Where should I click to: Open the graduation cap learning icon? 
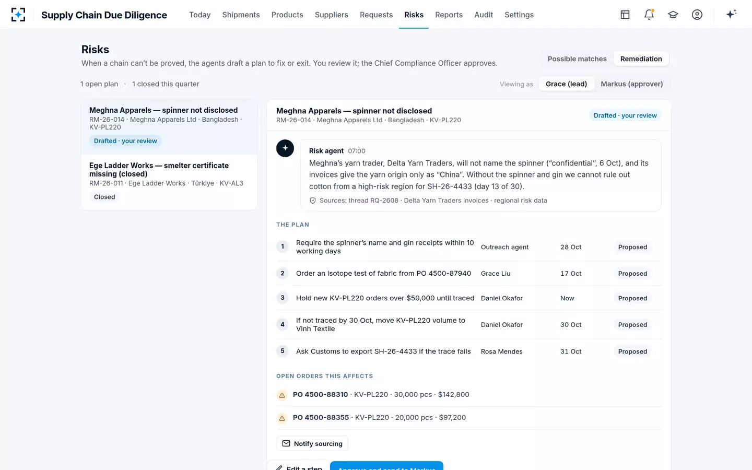(x=673, y=15)
